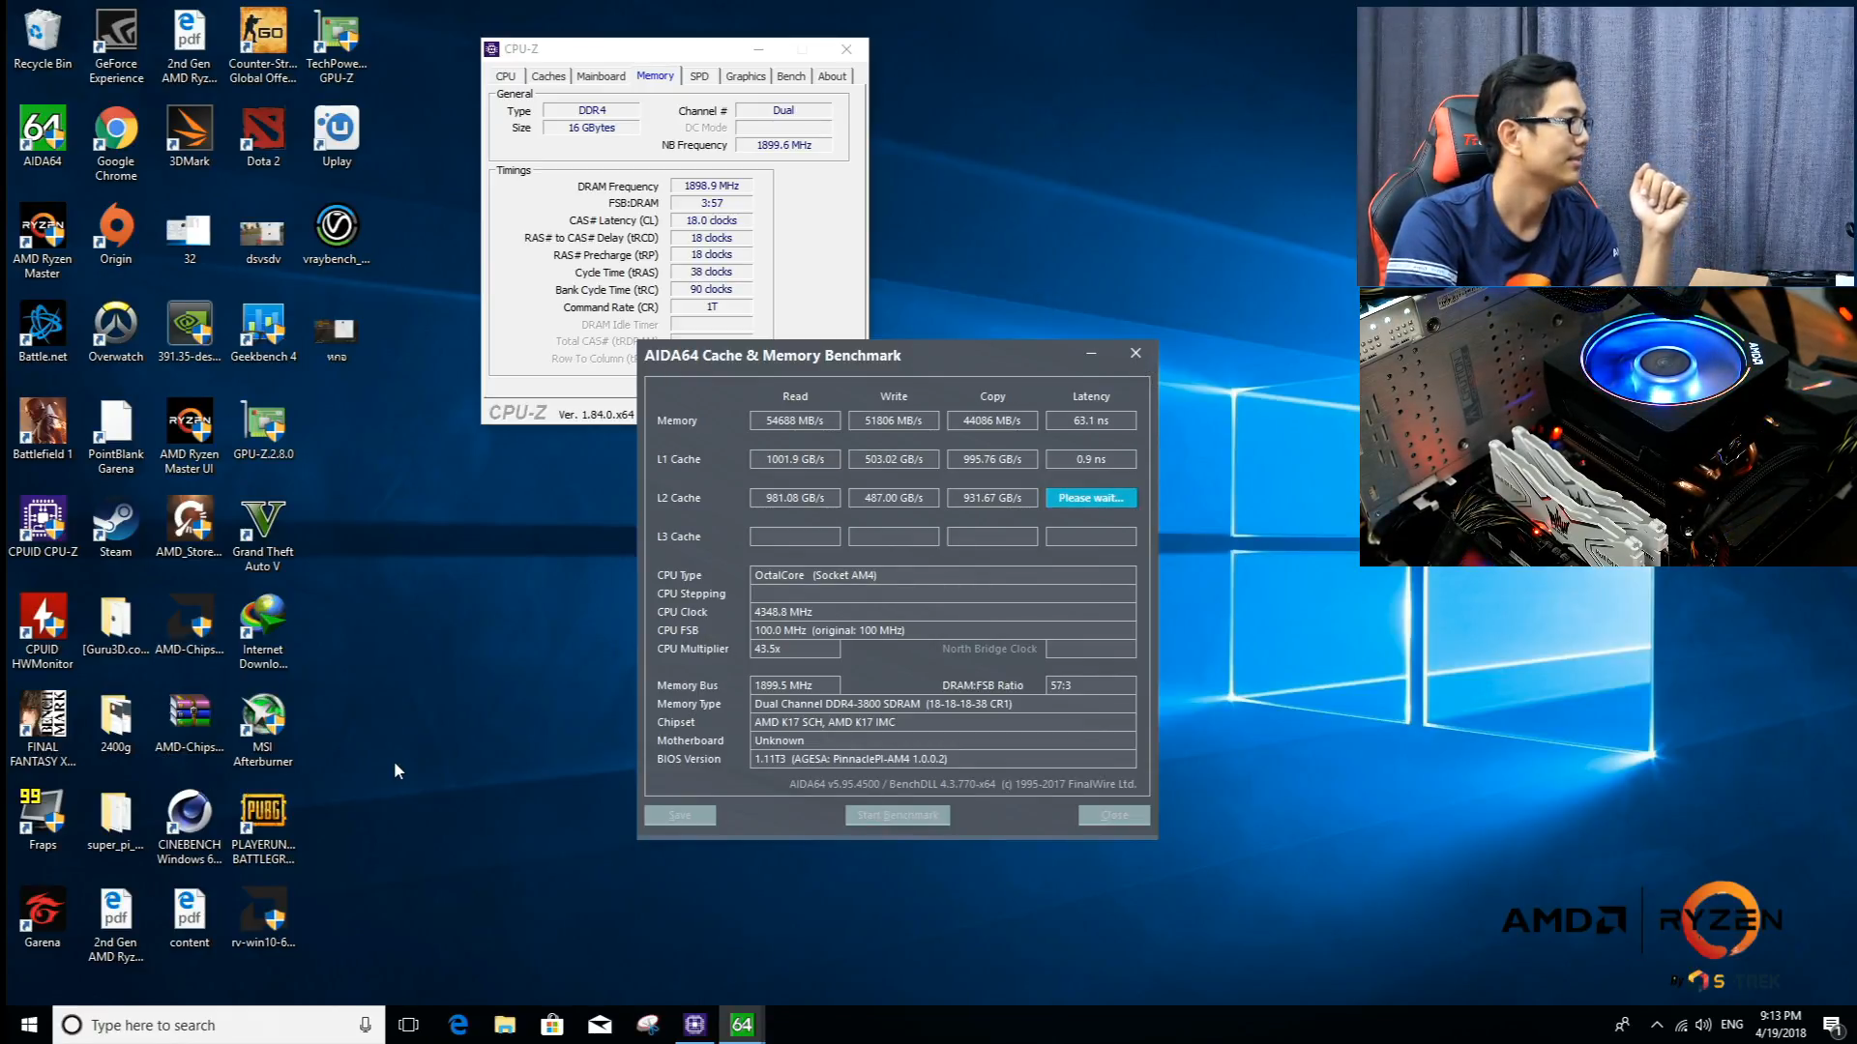Click the AIDA64 taskbar icon
Image resolution: width=1857 pixels, height=1044 pixels.
tap(742, 1025)
